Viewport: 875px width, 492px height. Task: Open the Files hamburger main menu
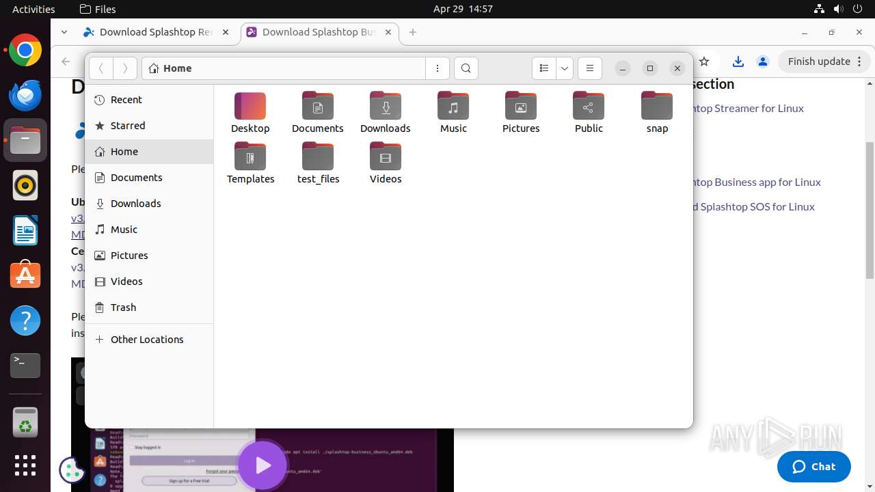coord(590,68)
